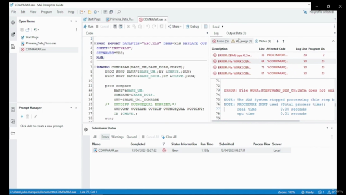346x195 pixels.
Task: Click the Redo icon in editor toolbar
Action: tap(154, 27)
